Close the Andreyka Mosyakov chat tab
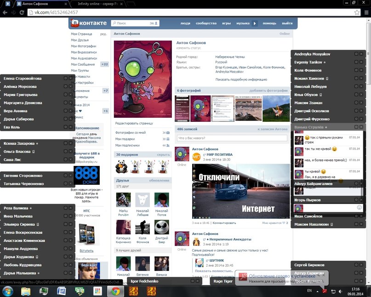This screenshot has width=371, height=297. (361, 54)
